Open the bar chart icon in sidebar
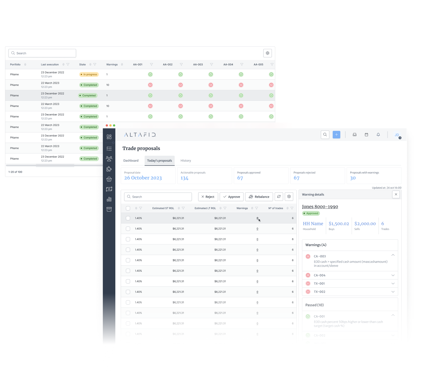 coord(109,199)
